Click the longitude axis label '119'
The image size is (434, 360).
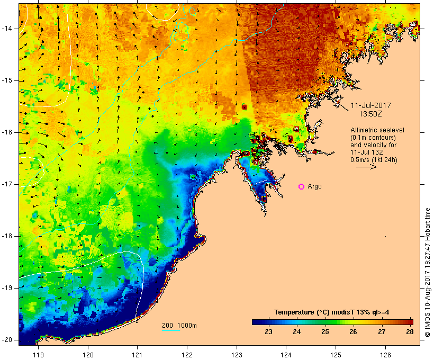point(38,355)
